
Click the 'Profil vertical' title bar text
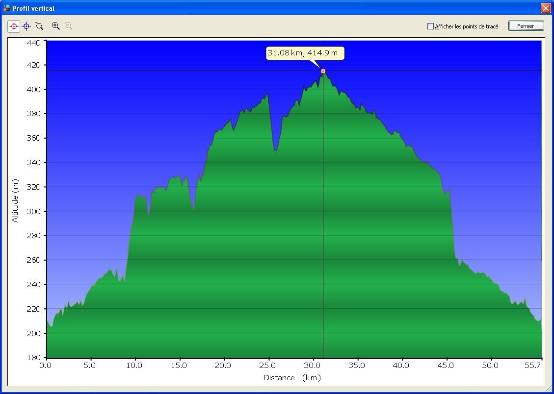point(33,8)
